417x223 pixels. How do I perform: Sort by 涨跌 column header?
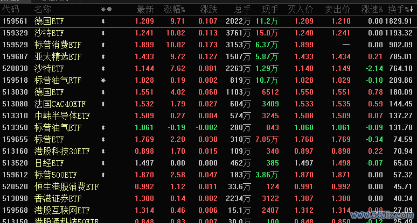[x=208, y=10]
